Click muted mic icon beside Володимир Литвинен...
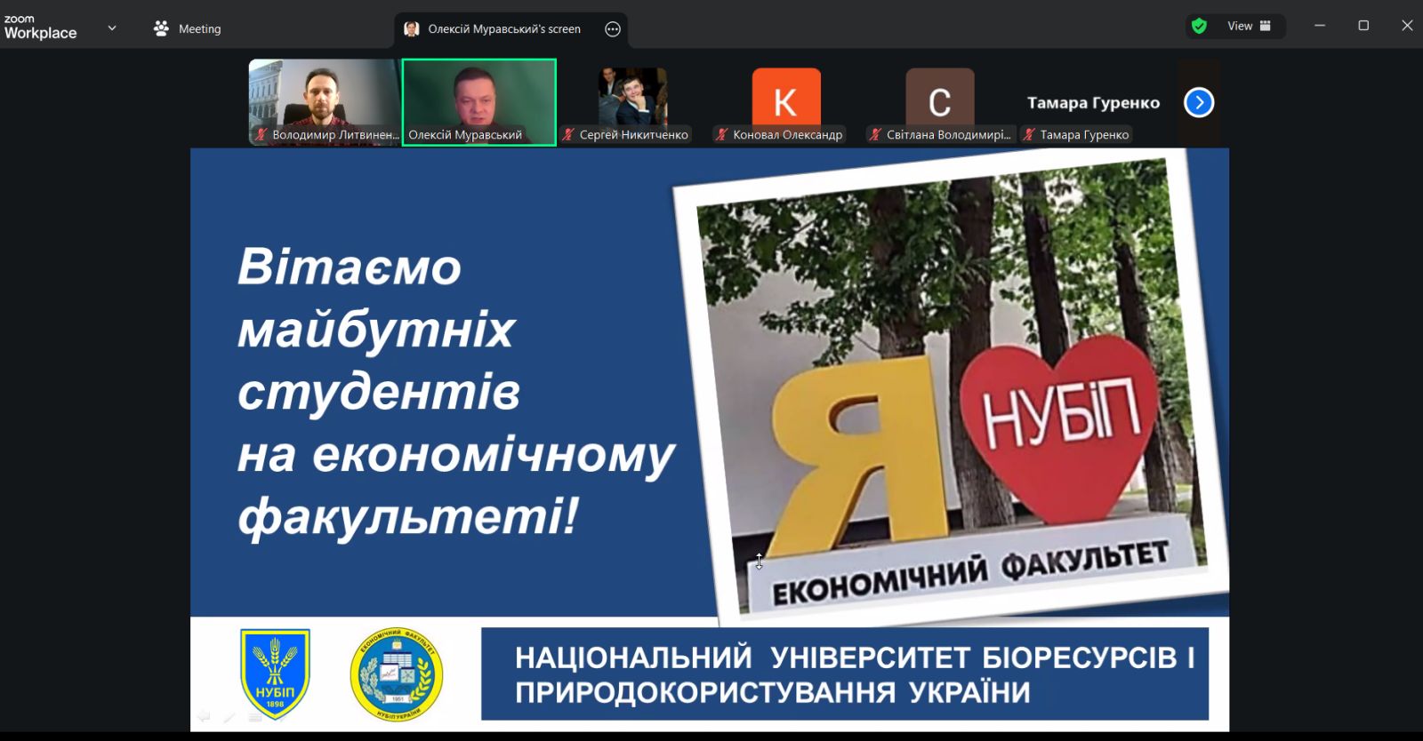This screenshot has height=741, width=1423. (x=261, y=135)
